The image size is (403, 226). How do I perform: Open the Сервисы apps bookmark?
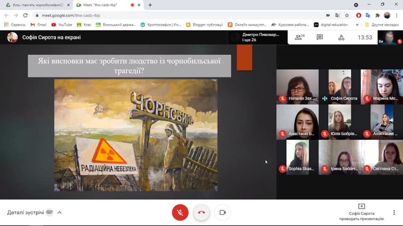pos(15,25)
